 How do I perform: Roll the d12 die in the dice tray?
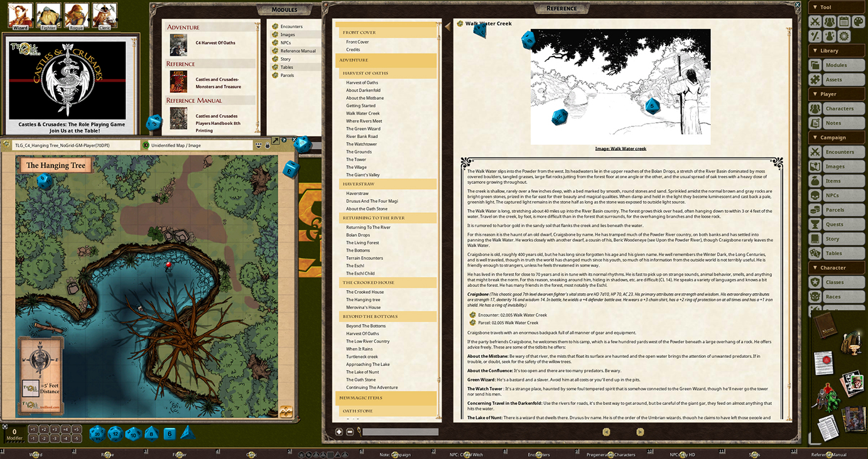click(x=115, y=433)
